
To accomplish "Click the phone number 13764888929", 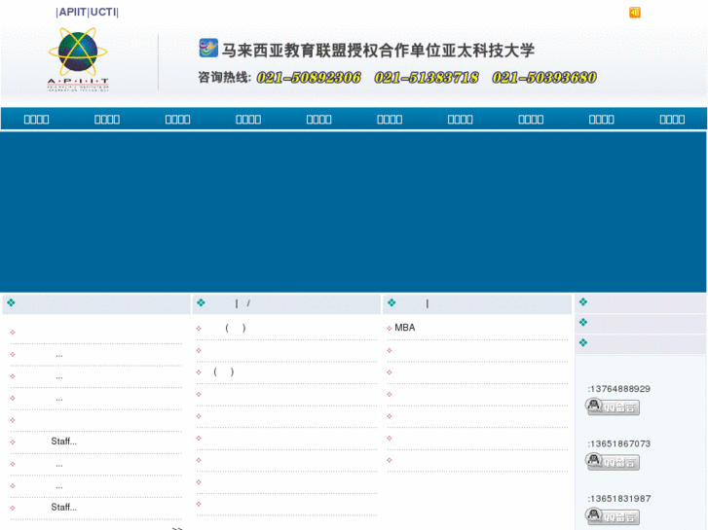I will [x=620, y=389].
